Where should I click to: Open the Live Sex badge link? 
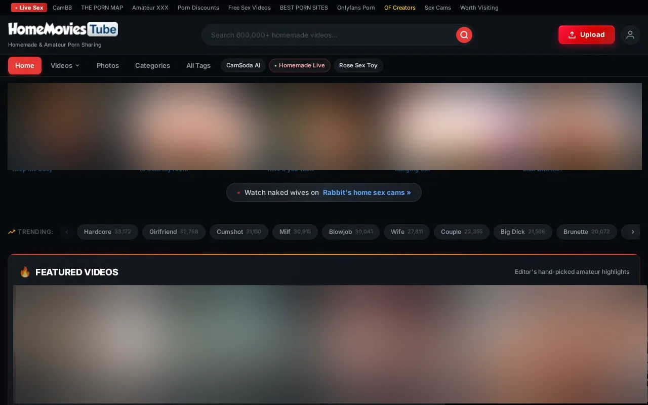[x=29, y=8]
